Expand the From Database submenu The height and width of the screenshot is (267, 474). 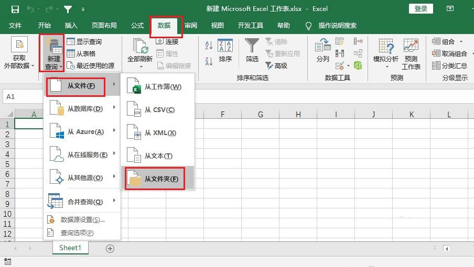pyautogui.click(x=82, y=109)
